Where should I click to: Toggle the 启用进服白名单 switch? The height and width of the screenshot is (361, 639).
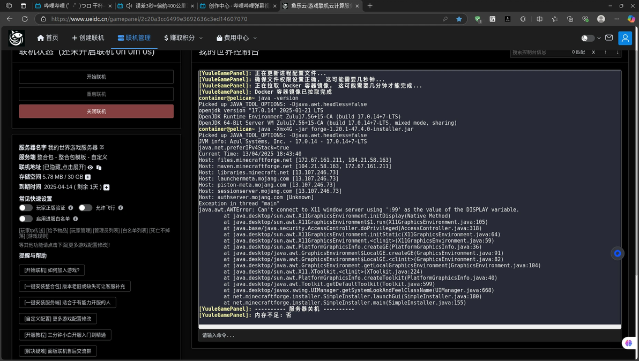click(26, 219)
